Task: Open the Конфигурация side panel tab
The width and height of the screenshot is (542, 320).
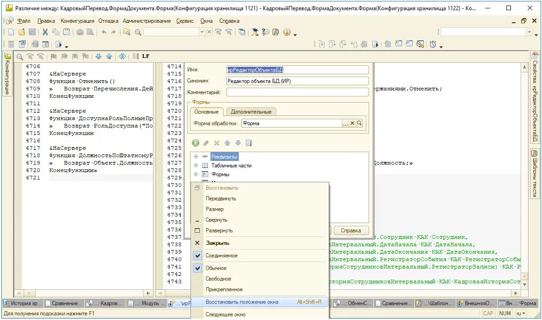Action: [x=7, y=73]
